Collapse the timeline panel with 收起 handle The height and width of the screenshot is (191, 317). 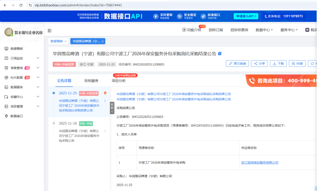coord(112,108)
